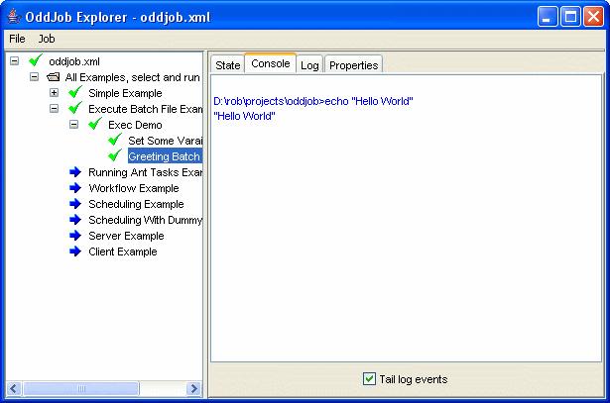Click green checkmark next to Simple Example
The image size is (610, 403).
point(75,93)
